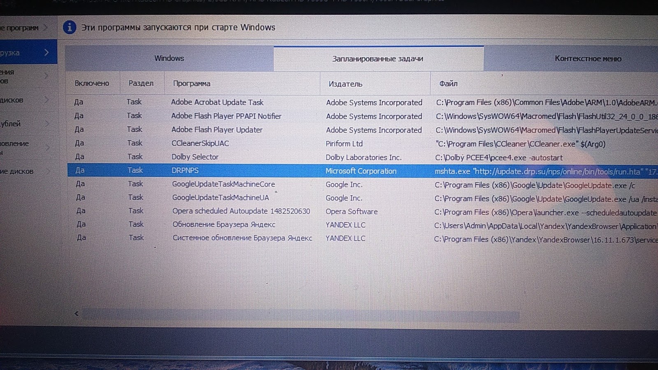Click the blue info icon
The width and height of the screenshot is (658, 370).
[x=70, y=28]
